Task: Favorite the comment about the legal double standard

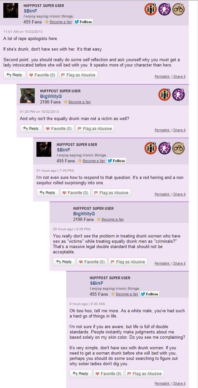Action: pos(92,262)
